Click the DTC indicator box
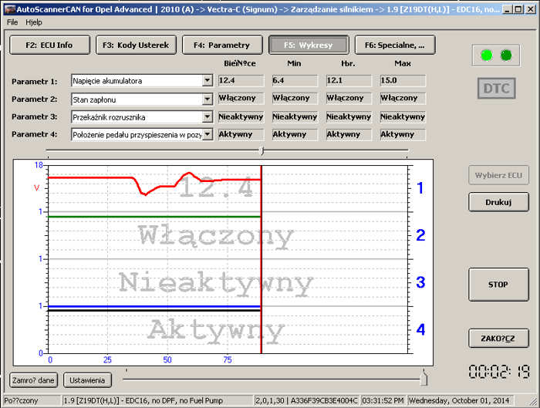 pos(495,89)
